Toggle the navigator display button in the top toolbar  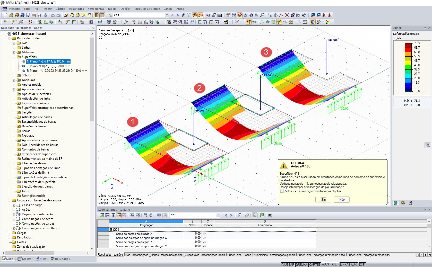tap(97, 15)
